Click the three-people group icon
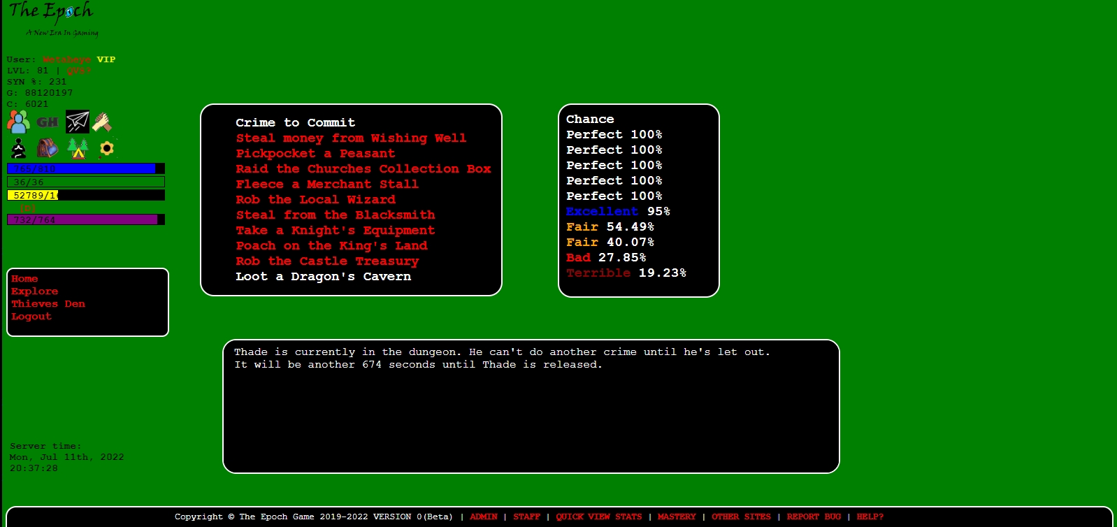The width and height of the screenshot is (1117, 527). click(18, 122)
